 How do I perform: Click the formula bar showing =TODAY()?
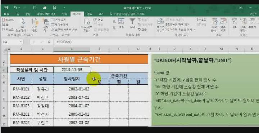tap(156, 42)
